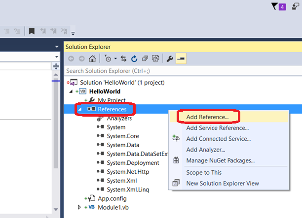
Task: Open toolbar overflow options arrow
Action: pos(73,33)
